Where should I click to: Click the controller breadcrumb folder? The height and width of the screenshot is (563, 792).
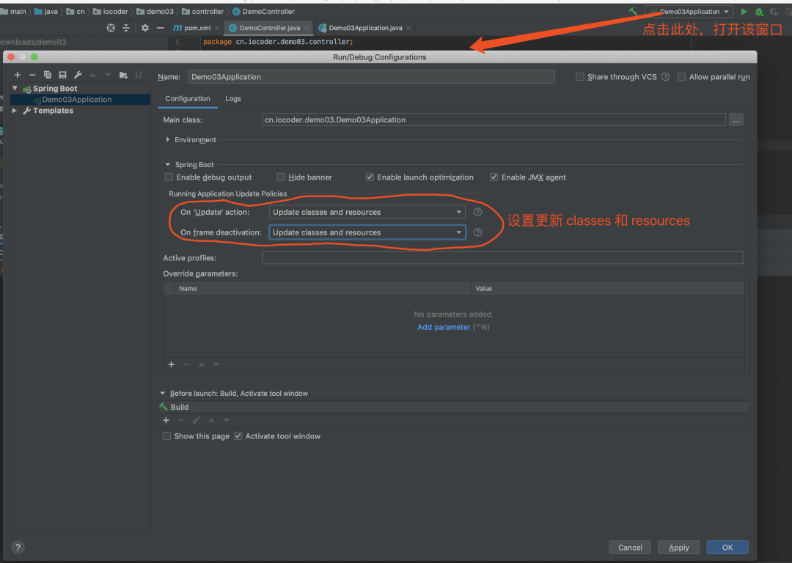pos(202,11)
